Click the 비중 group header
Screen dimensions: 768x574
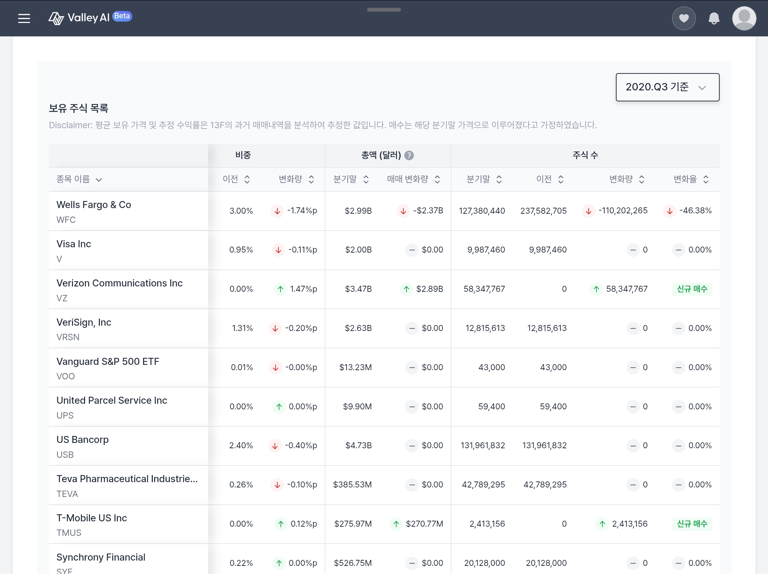243,155
